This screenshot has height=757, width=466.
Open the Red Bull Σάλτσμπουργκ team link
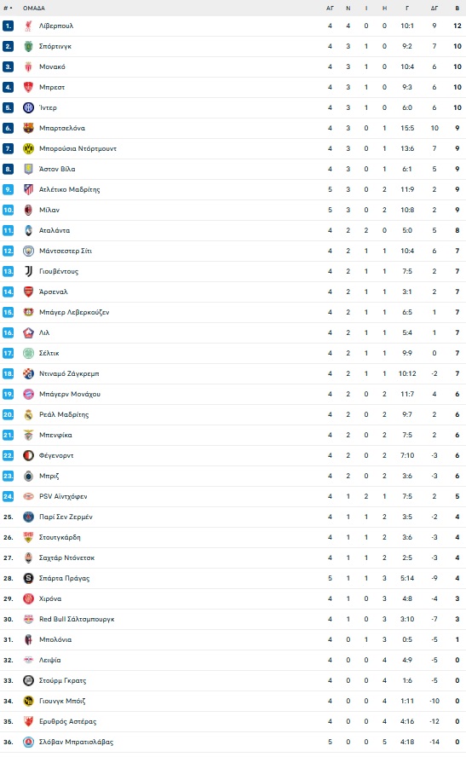click(x=77, y=620)
